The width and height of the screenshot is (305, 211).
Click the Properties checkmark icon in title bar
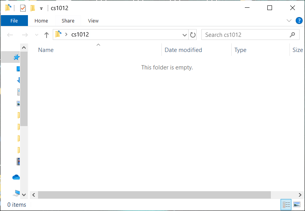[x=23, y=8]
